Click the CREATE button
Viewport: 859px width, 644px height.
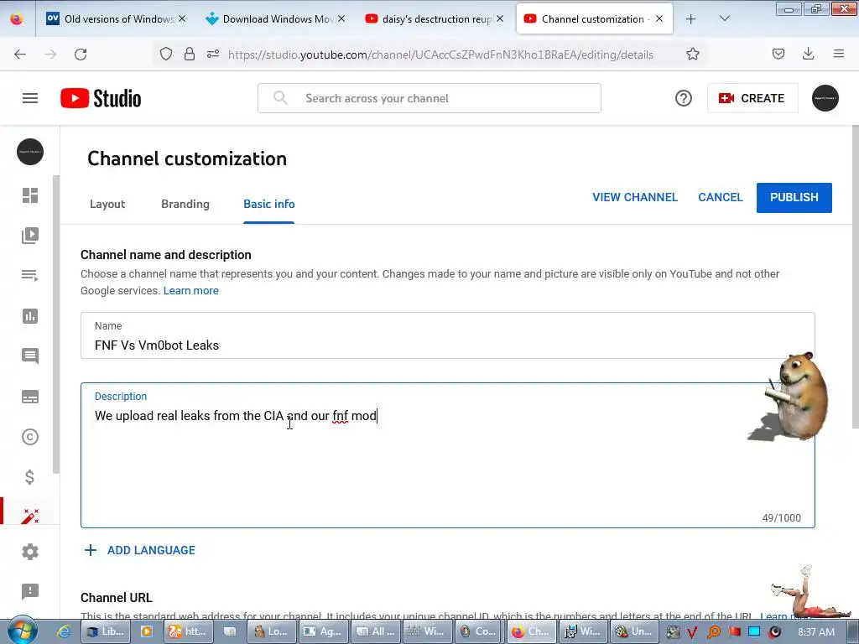click(x=752, y=98)
